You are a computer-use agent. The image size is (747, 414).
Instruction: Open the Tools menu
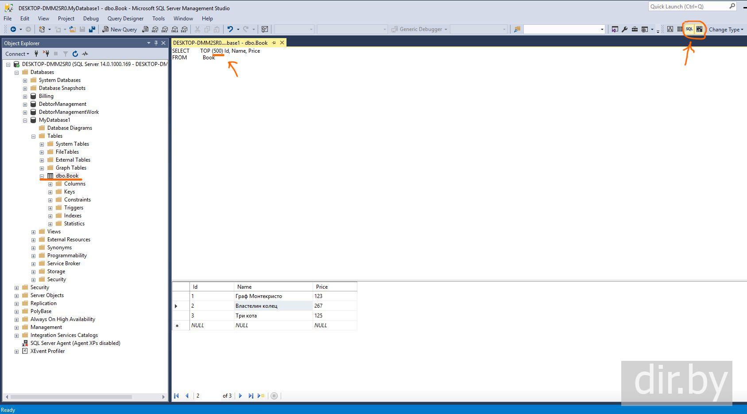pos(158,19)
